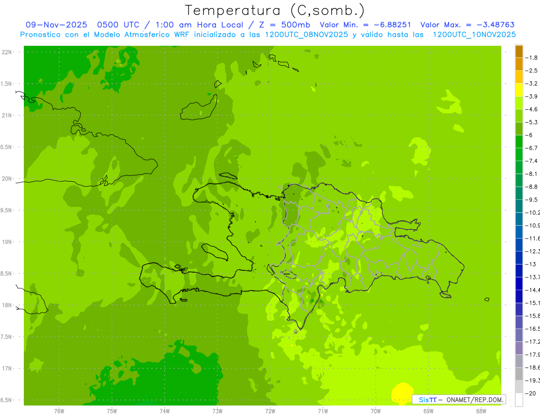This screenshot has width=540, height=417.
Task: Click the '20N' latitude axis label
Action: (x=7, y=179)
